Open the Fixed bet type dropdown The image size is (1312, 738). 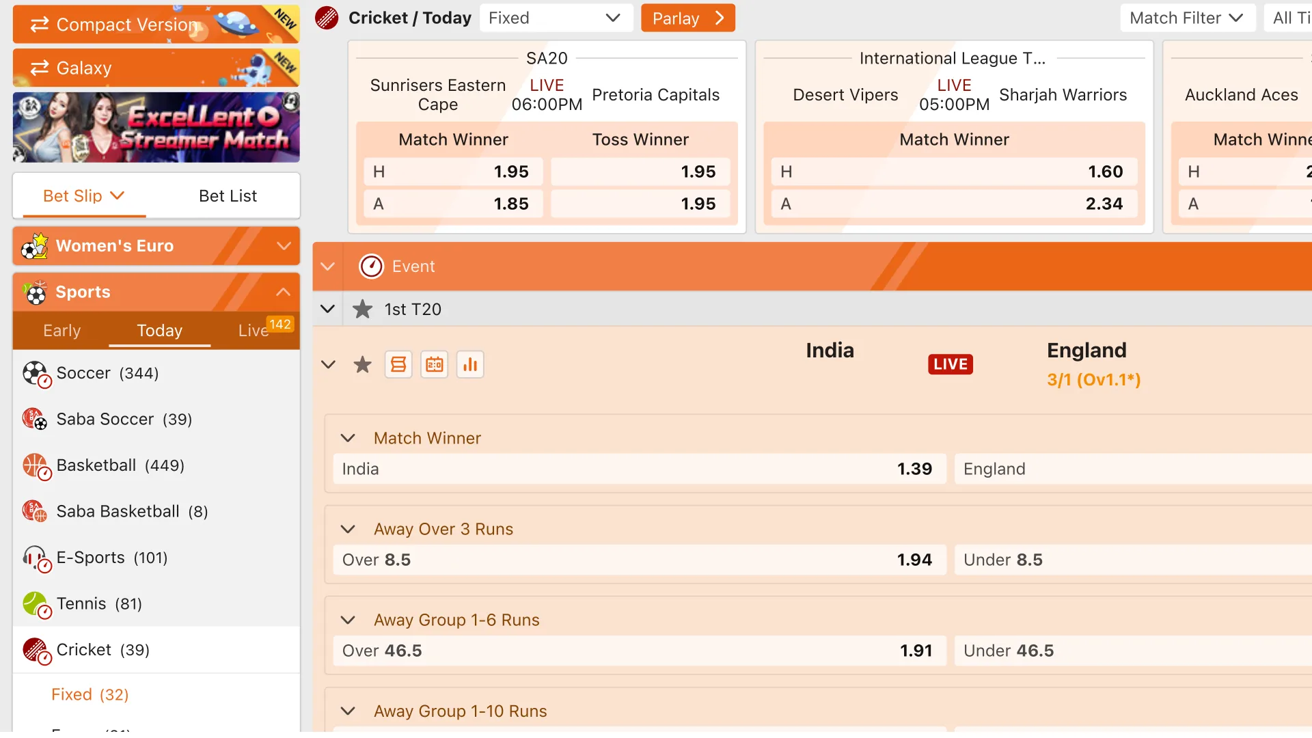coord(556,18)
